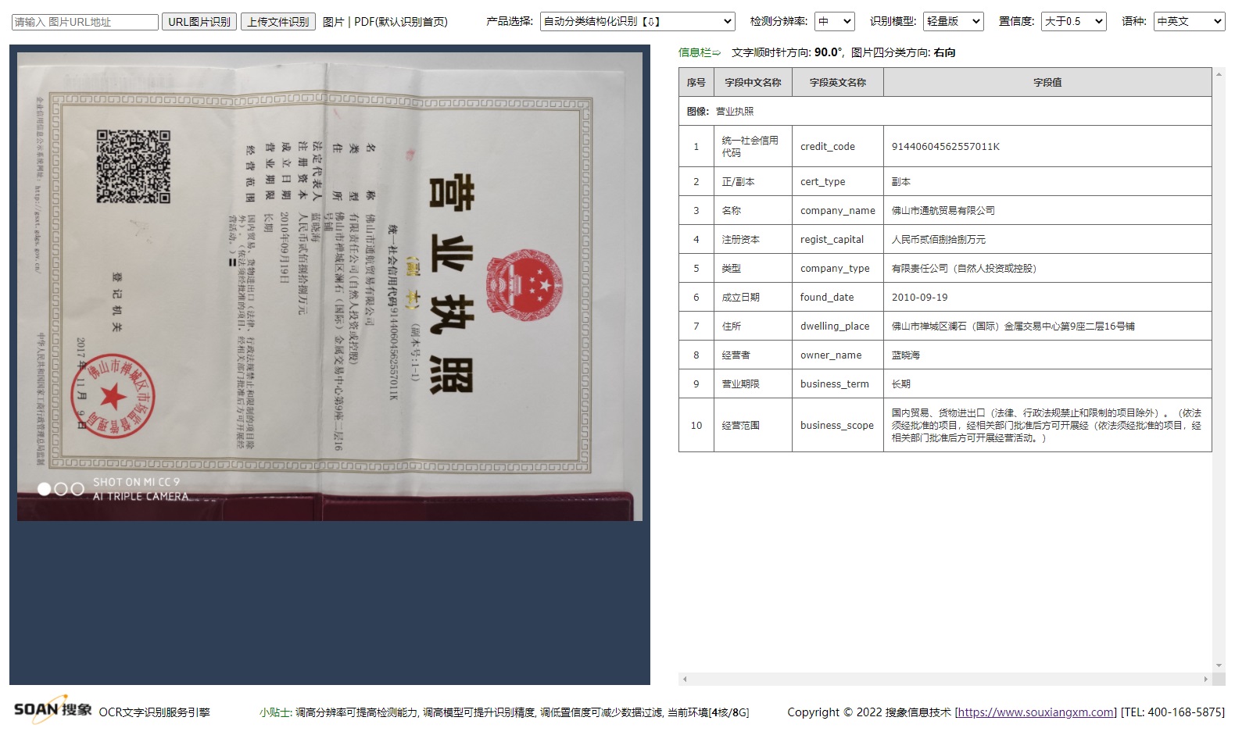The image size is (1235, 735).
Task: Select credit code value 91440604562557011K
Action: tap(946, 147)
